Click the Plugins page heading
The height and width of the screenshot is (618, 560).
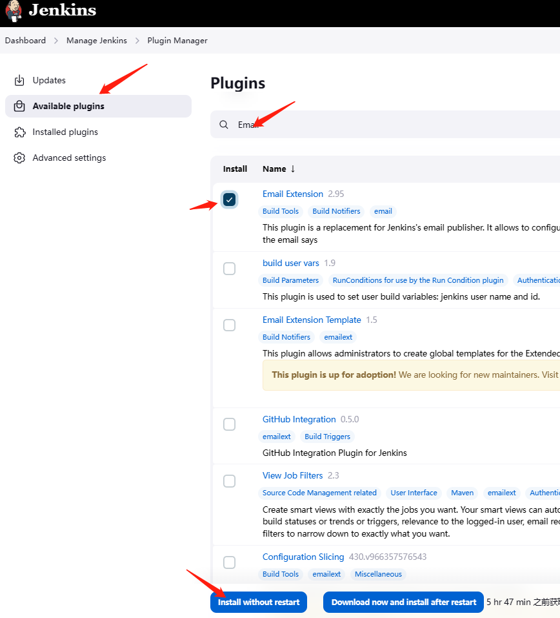238,83
